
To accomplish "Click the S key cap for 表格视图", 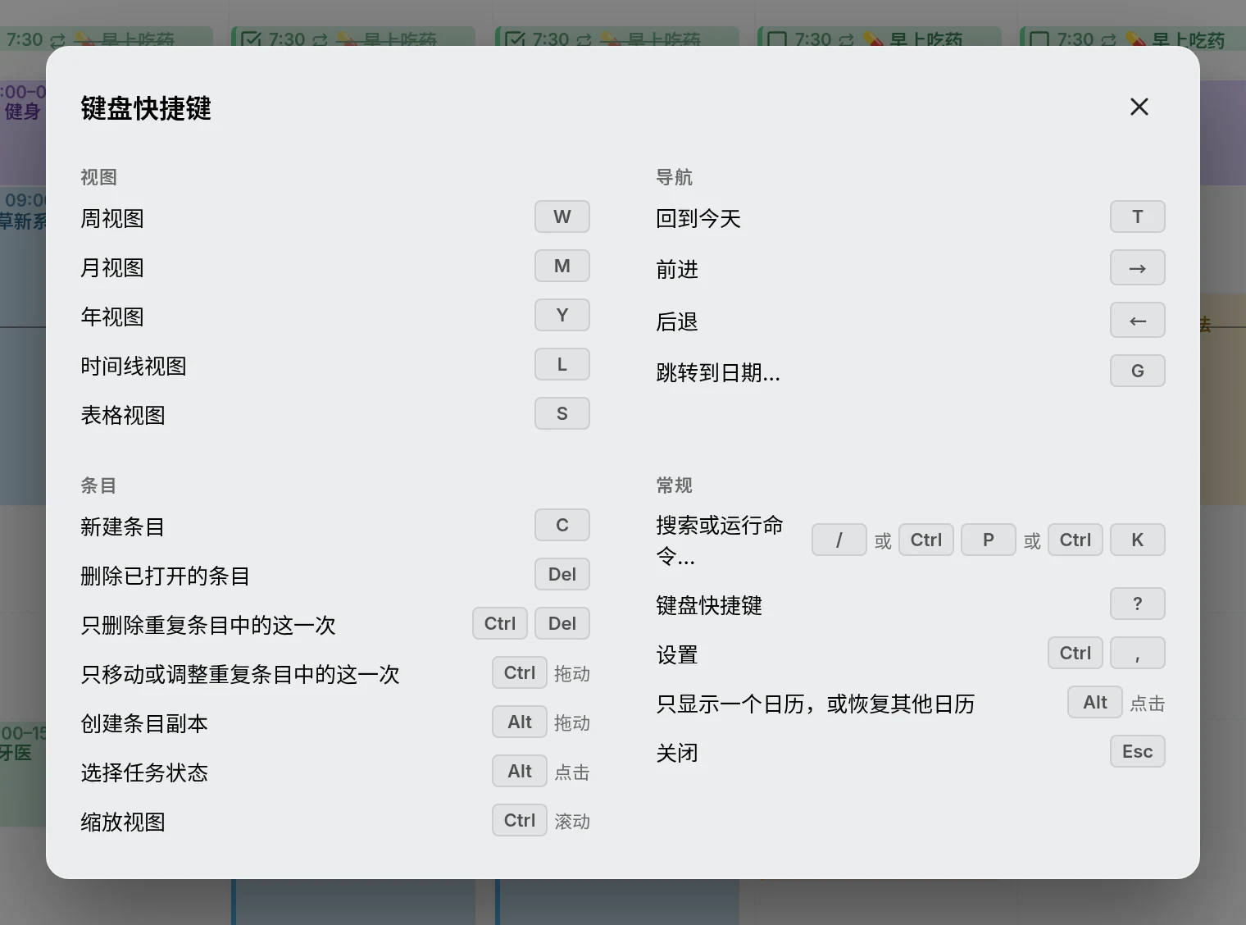I will coord(562,414).
